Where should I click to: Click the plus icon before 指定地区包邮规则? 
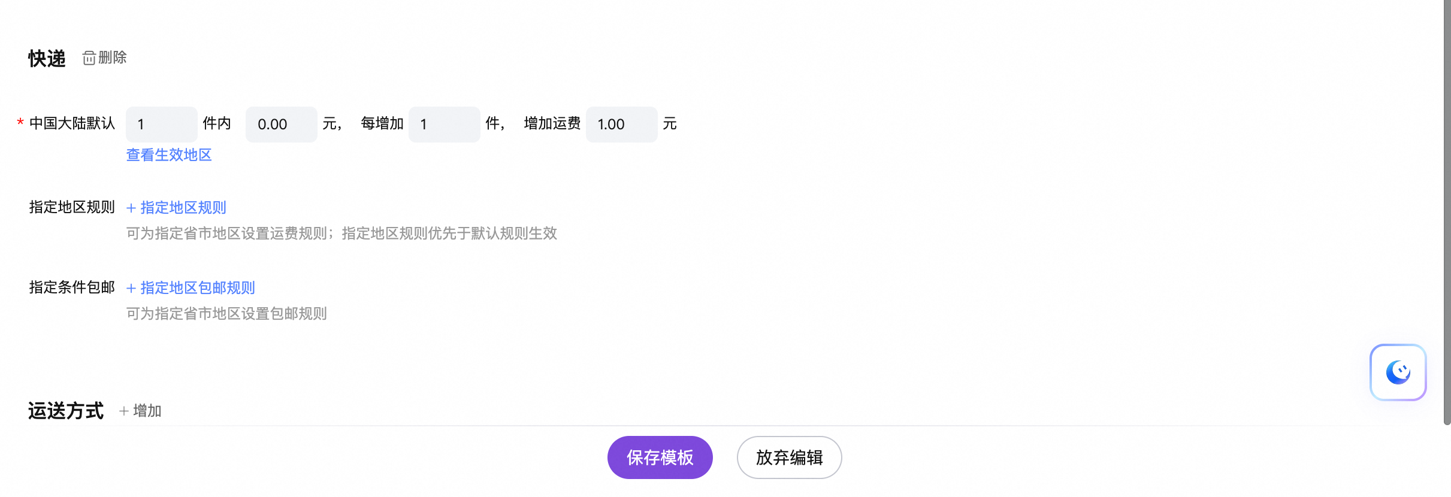(131, 289)
